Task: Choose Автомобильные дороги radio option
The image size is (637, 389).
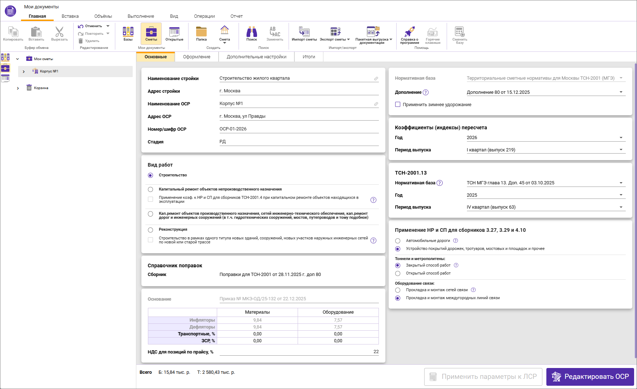Action: click(x=398, y=241)
